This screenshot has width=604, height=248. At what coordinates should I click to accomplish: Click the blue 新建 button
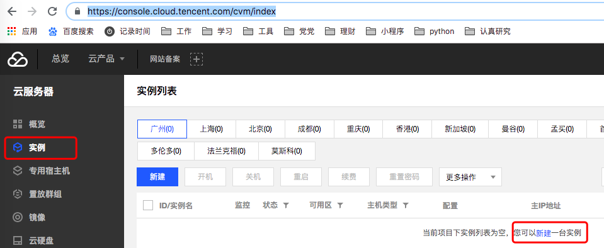(x=157, y=177)
